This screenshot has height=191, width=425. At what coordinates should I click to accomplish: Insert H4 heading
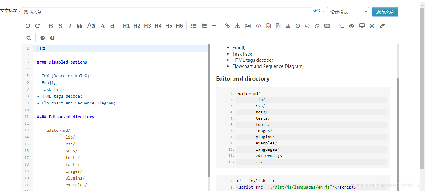(x=158, y=26)
